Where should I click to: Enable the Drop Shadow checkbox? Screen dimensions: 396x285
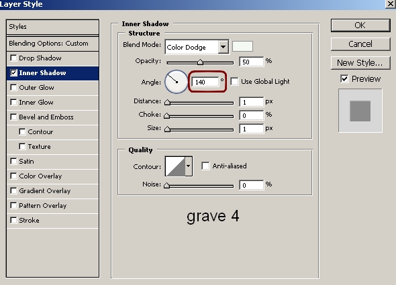[x=13, y=58]
